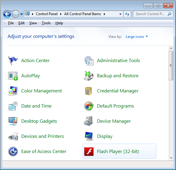Open the Credential Manager link

click(118, 91)
